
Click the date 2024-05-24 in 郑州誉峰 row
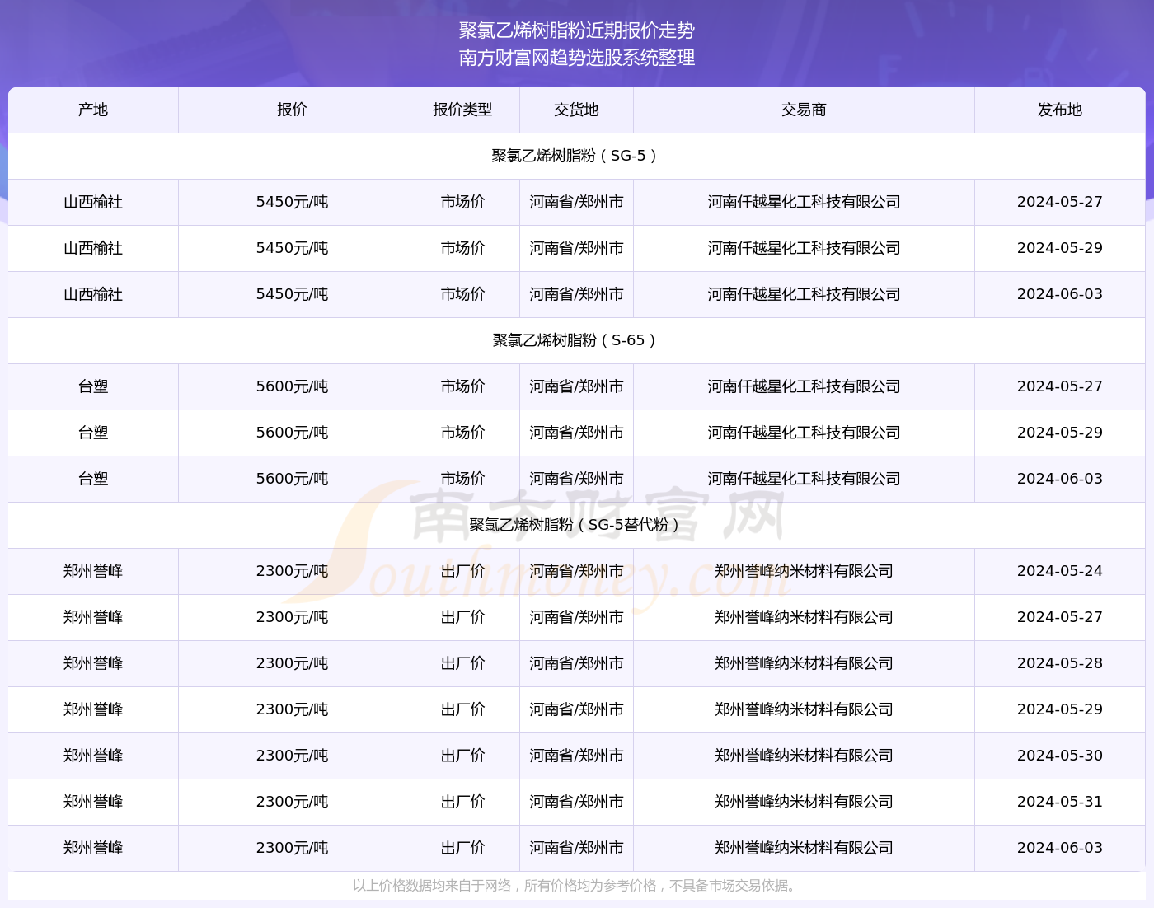coord(1059,571)
